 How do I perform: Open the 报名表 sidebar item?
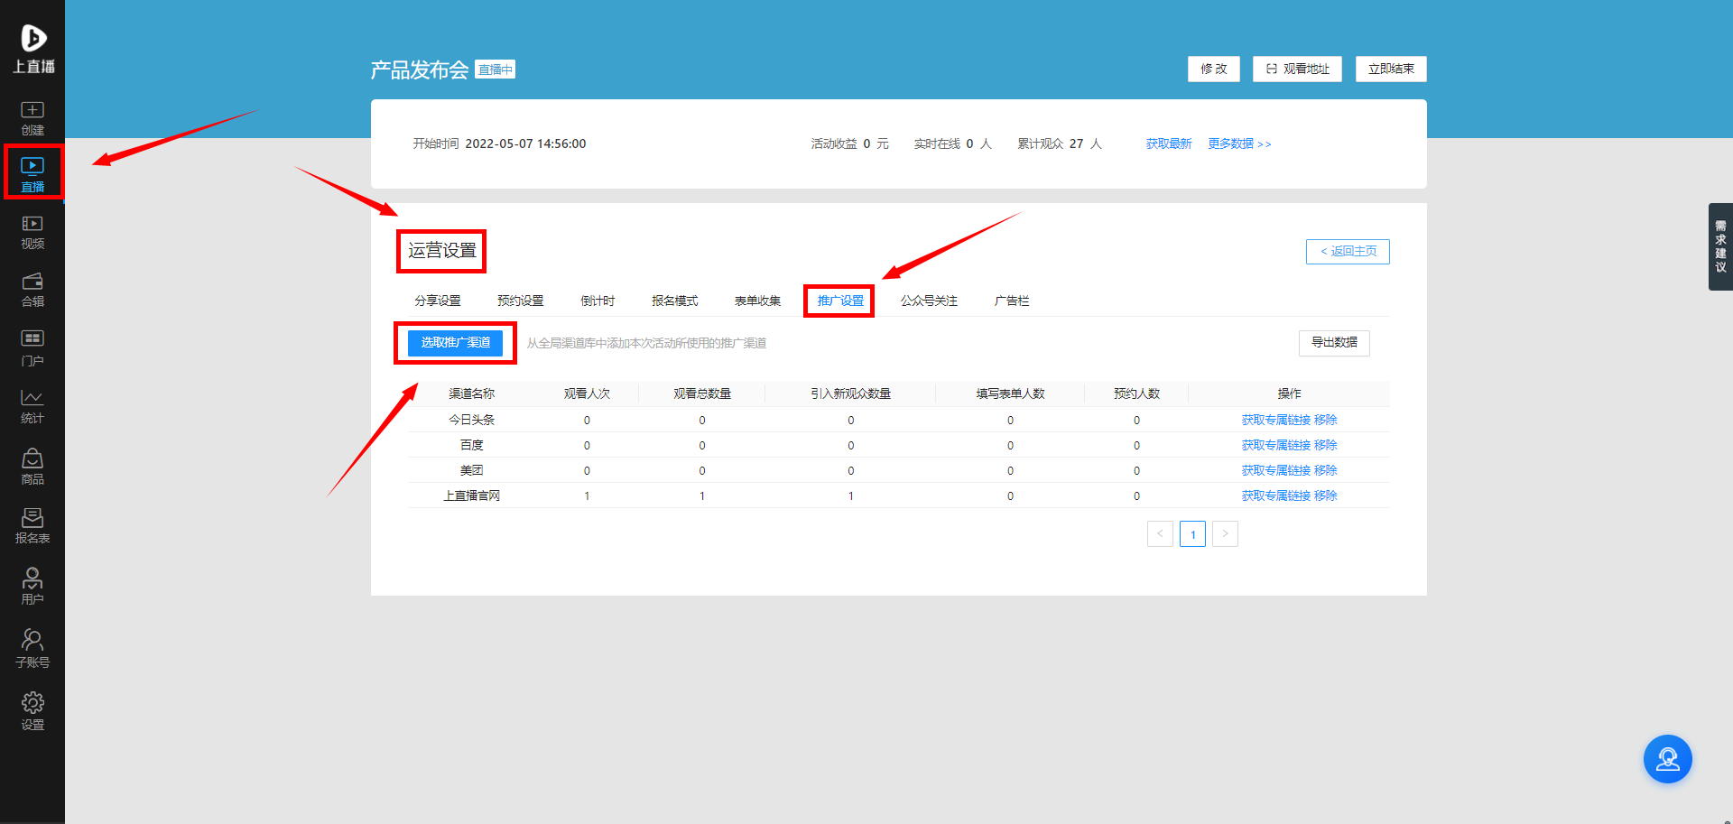pos(32,527)
